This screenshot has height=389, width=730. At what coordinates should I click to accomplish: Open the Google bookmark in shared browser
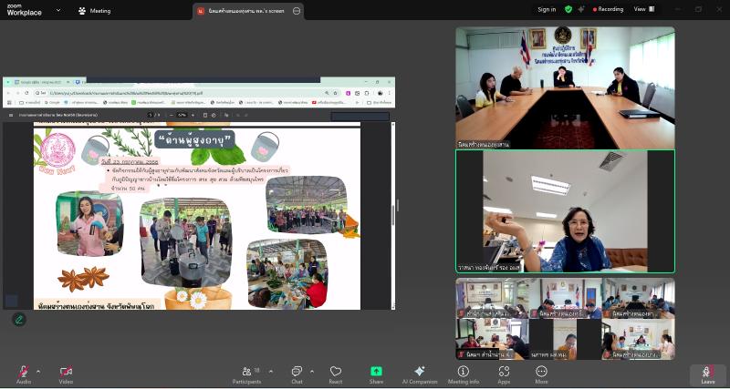(x=52, y=102)
